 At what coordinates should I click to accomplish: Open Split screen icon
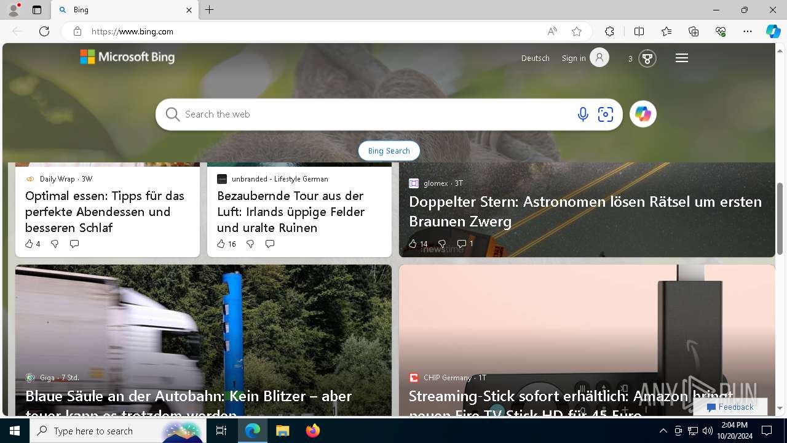[639, 31]
